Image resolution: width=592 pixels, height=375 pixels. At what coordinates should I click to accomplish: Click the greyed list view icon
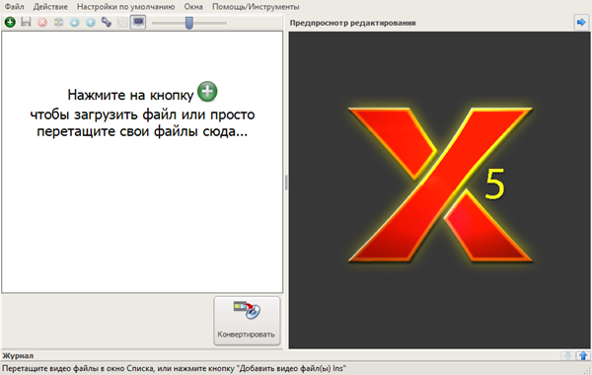(x=122, y=23)
